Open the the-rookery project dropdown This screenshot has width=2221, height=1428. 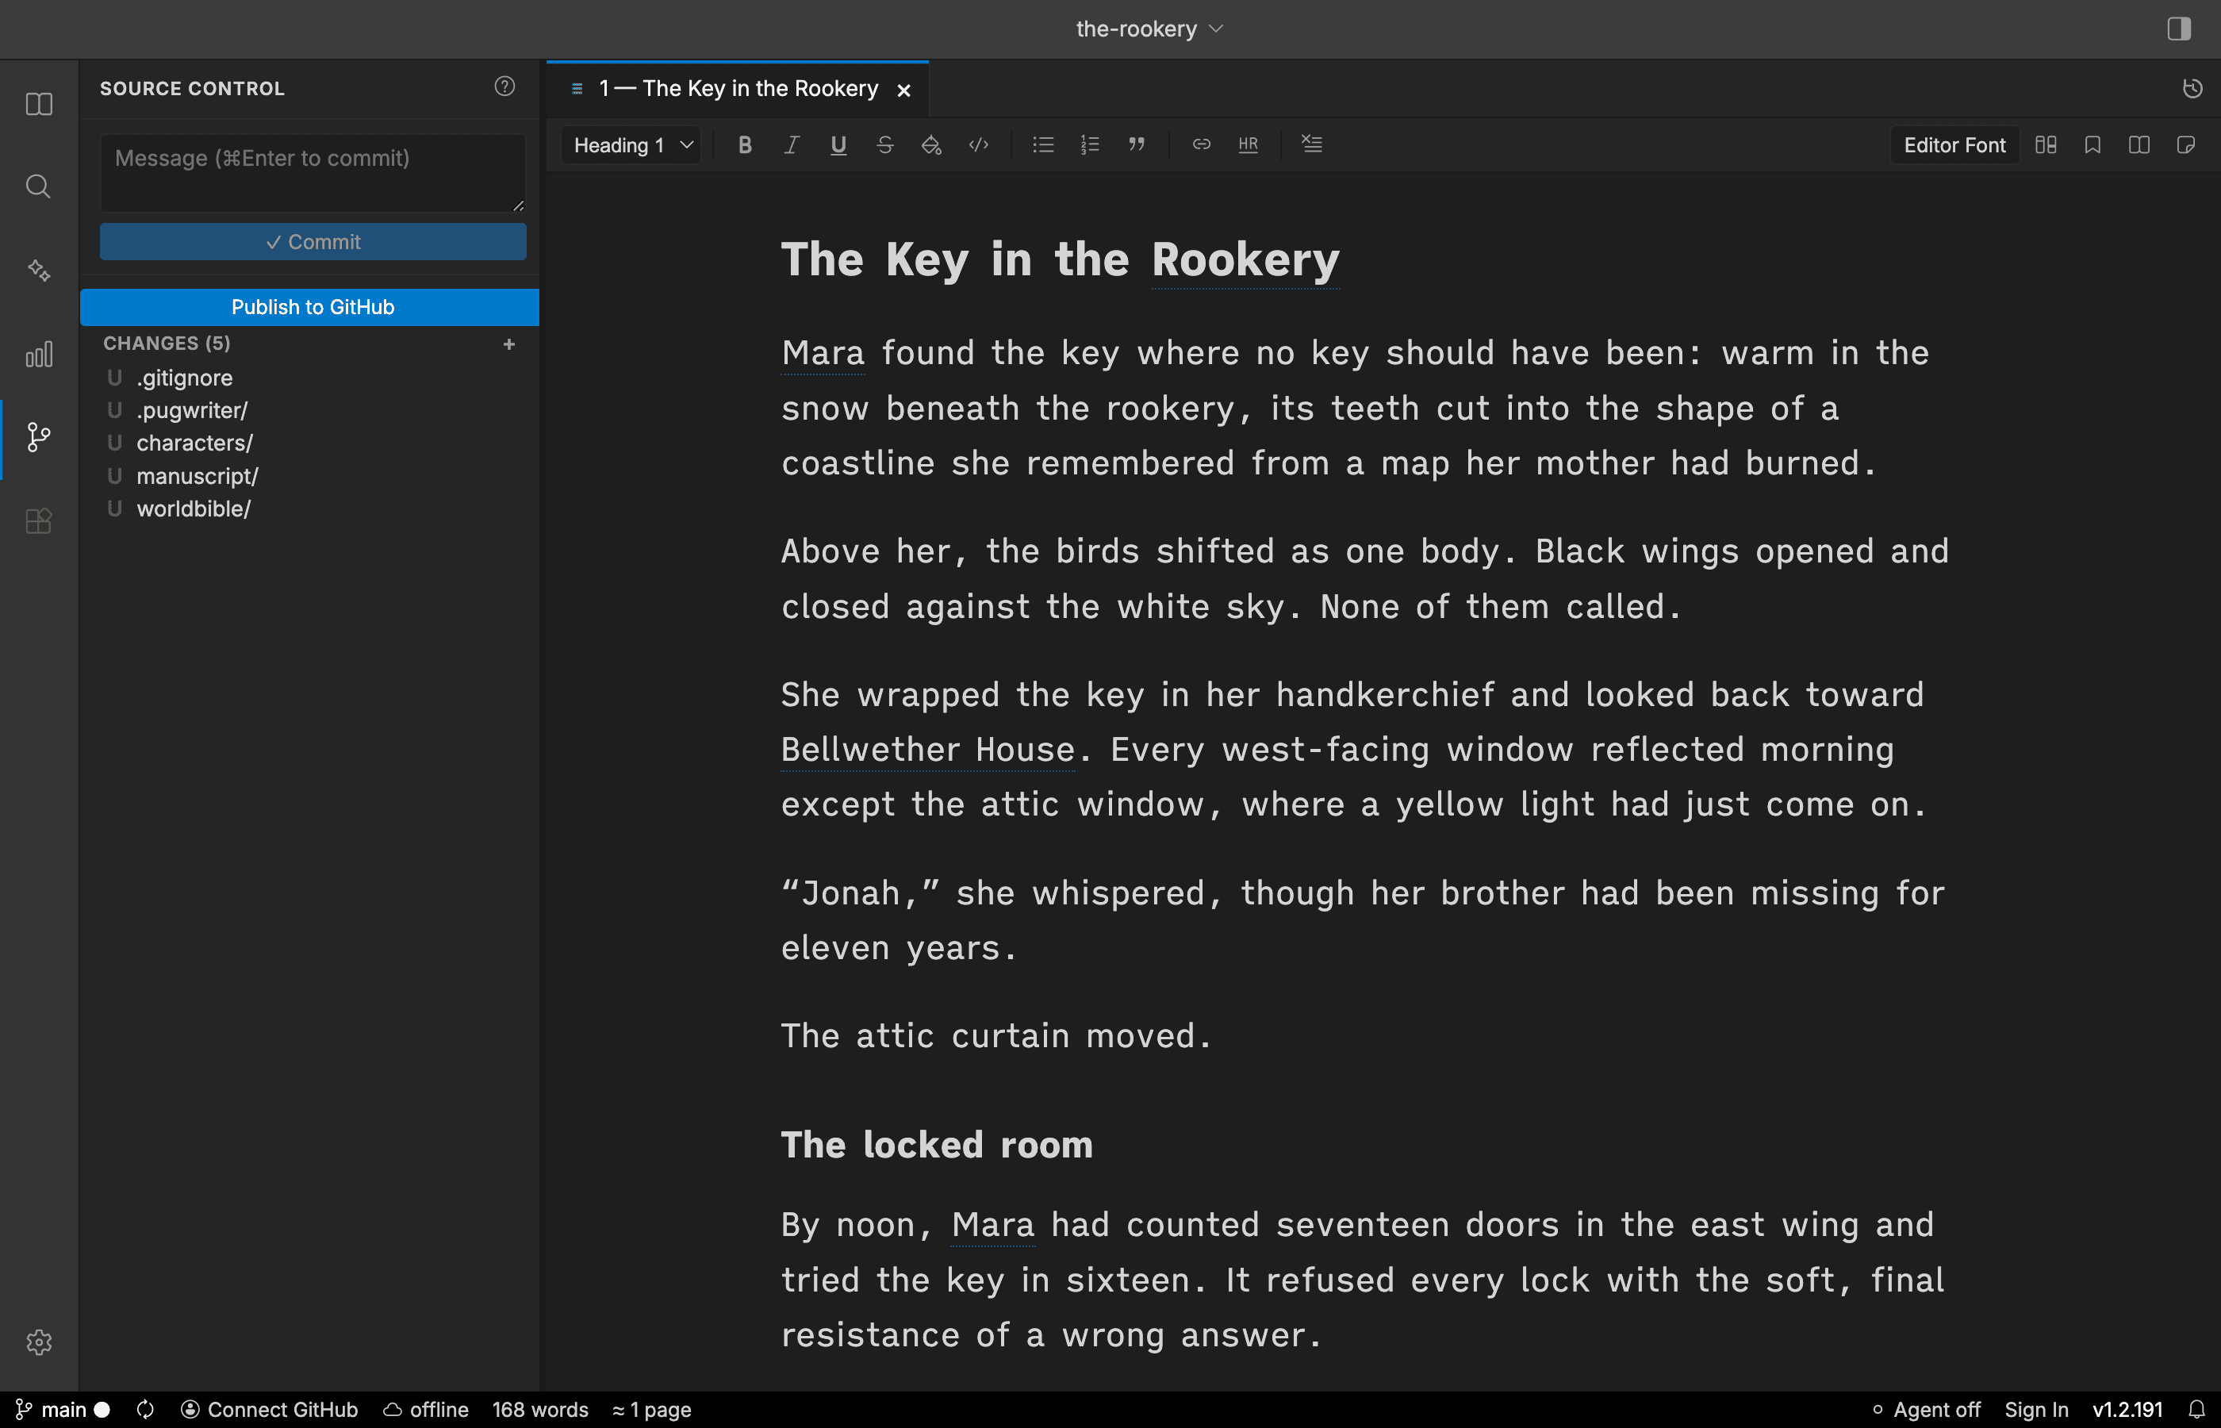click(1149, 29)
